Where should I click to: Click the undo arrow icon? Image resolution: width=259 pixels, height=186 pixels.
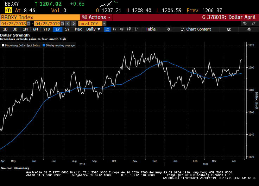click(x=245, y=24)
